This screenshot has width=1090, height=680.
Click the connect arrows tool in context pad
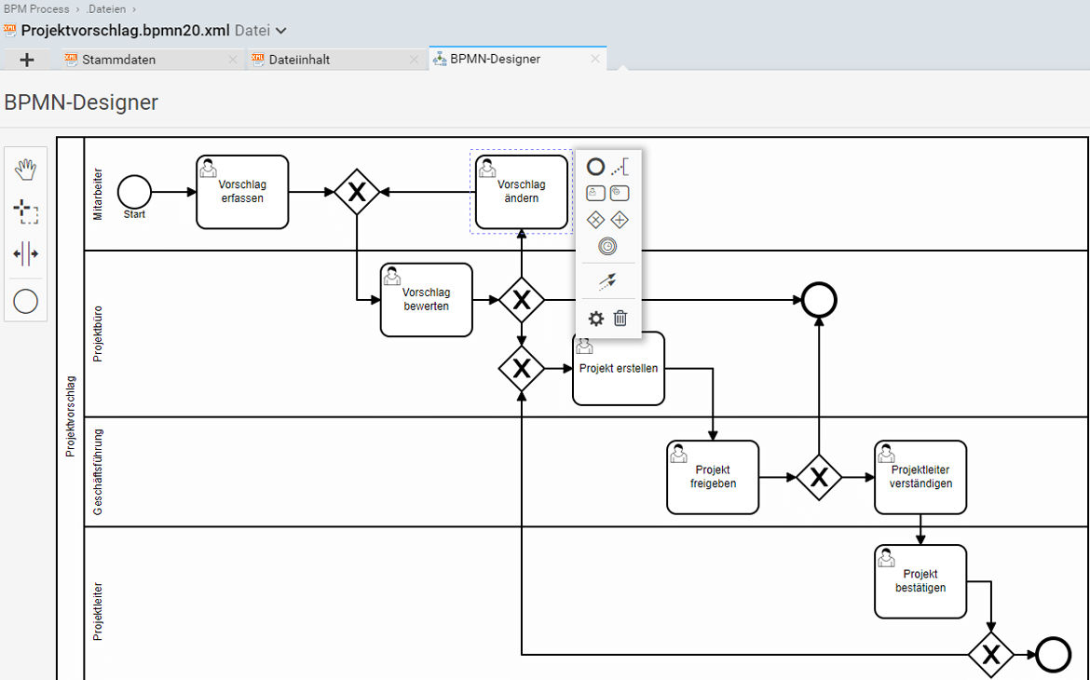point(607,280)
